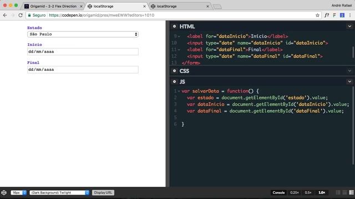Open JS editor settings gear

(x=174, y=82)
